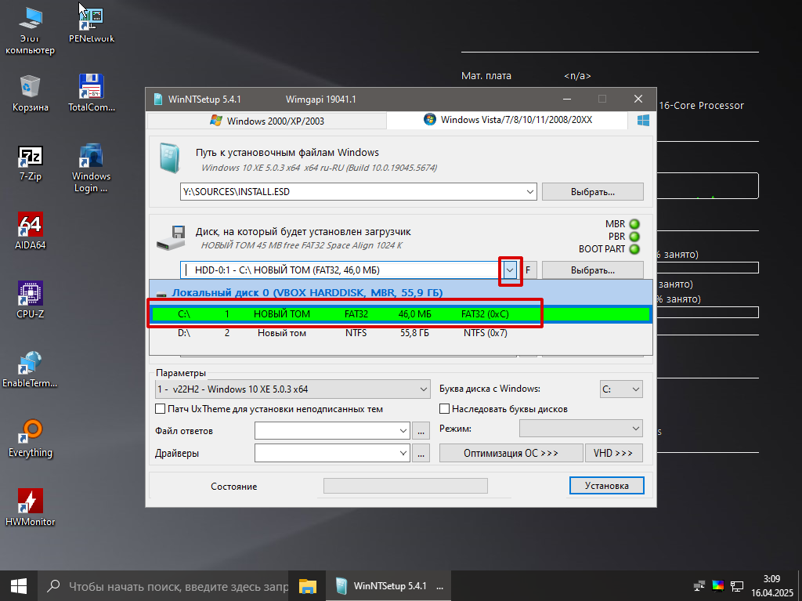Image resolution: width=802 pixels, height=601 pixels.
Task: Click the Состояние progress bar
Action: pyautogui.click(x=406, y=486)
